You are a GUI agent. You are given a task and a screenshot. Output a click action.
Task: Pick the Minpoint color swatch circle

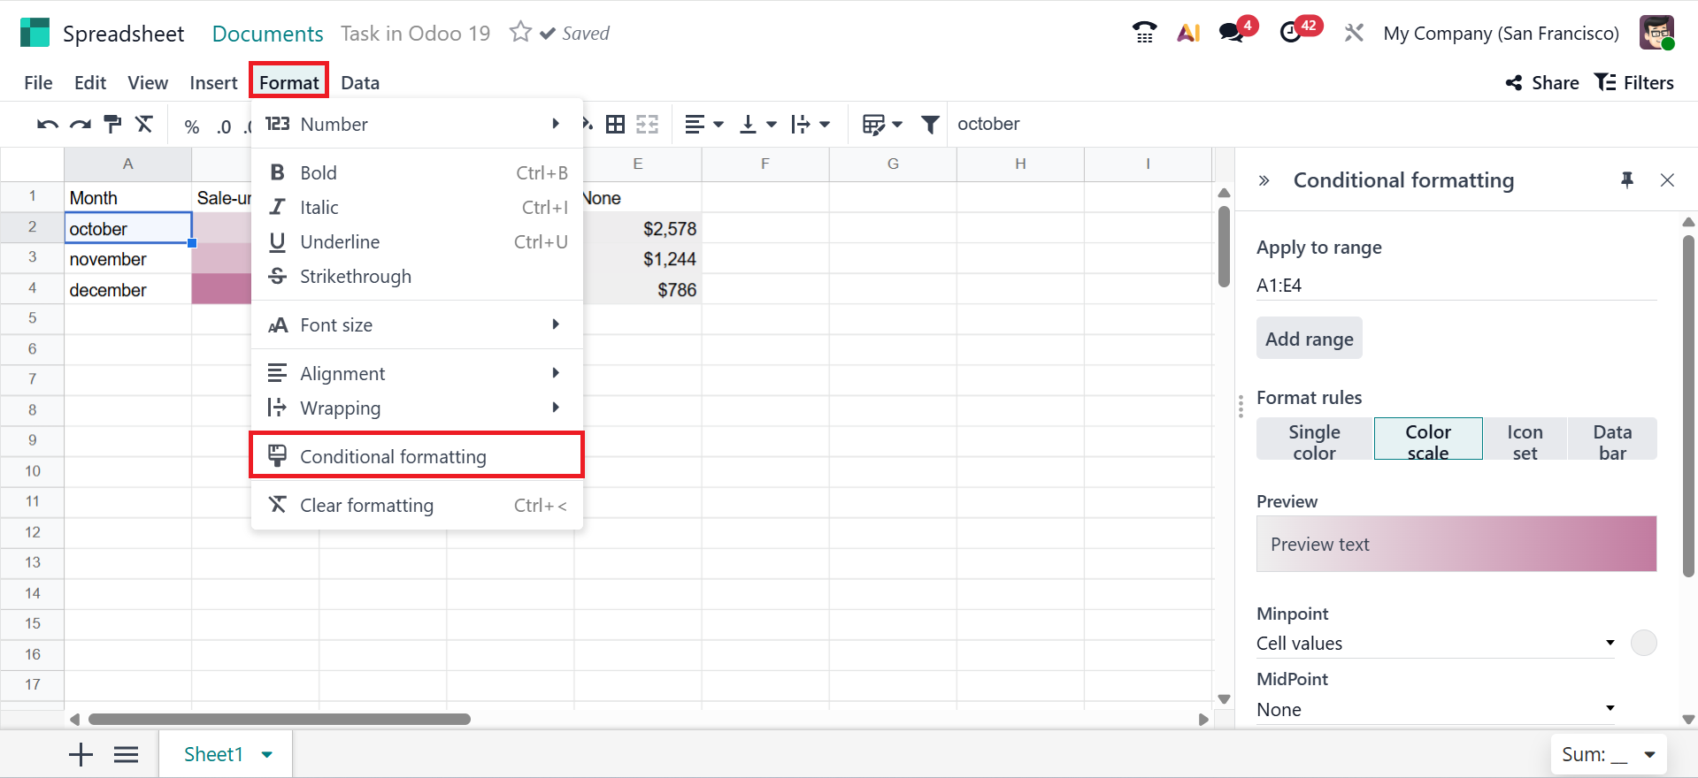[1643, 643]
